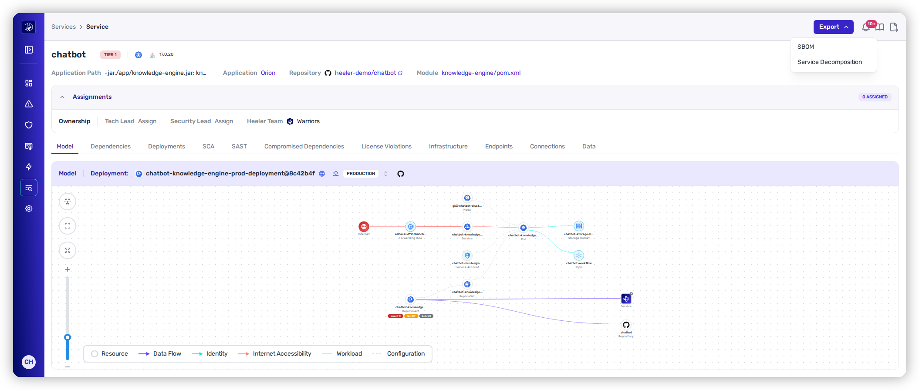Click the top-right document export icon
The width and height of the screenshot is (919, 390).
(x=894, y=27)
